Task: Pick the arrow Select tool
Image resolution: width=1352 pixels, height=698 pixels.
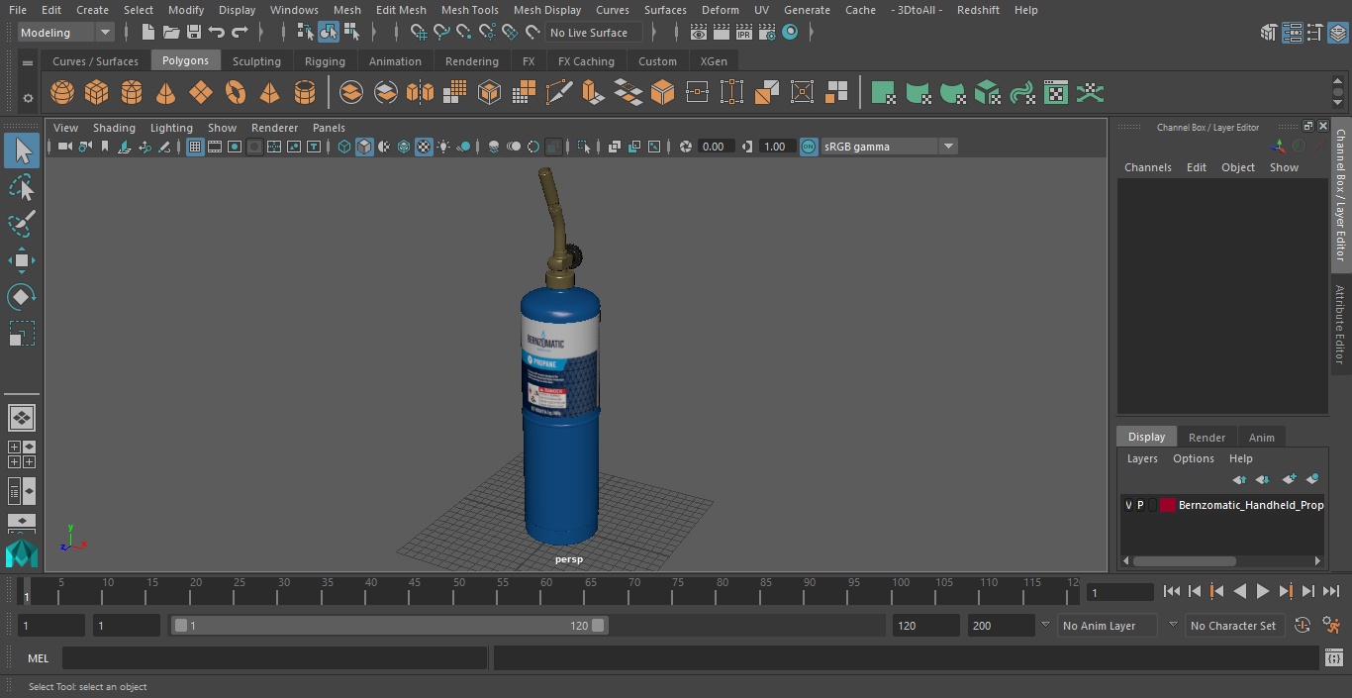Action: [x=21, y=150]
